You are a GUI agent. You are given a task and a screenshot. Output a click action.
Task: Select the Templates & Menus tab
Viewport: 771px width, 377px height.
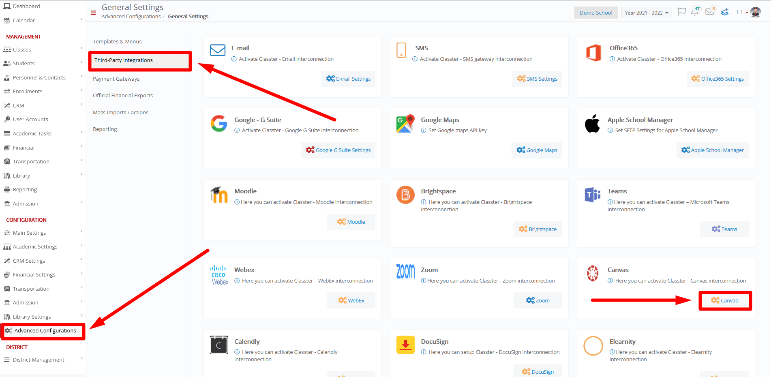pyautogui.click(x=117, y=41)
